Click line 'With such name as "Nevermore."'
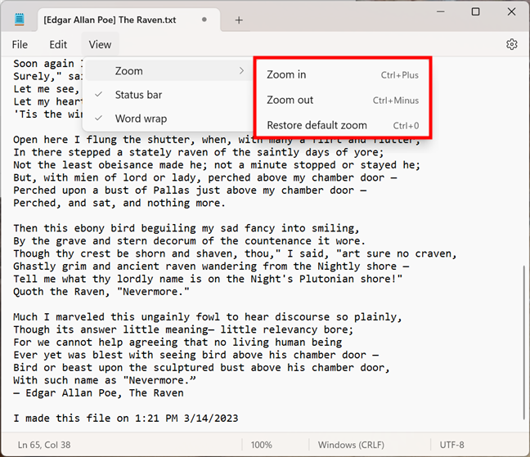 [x=105, y=380]
